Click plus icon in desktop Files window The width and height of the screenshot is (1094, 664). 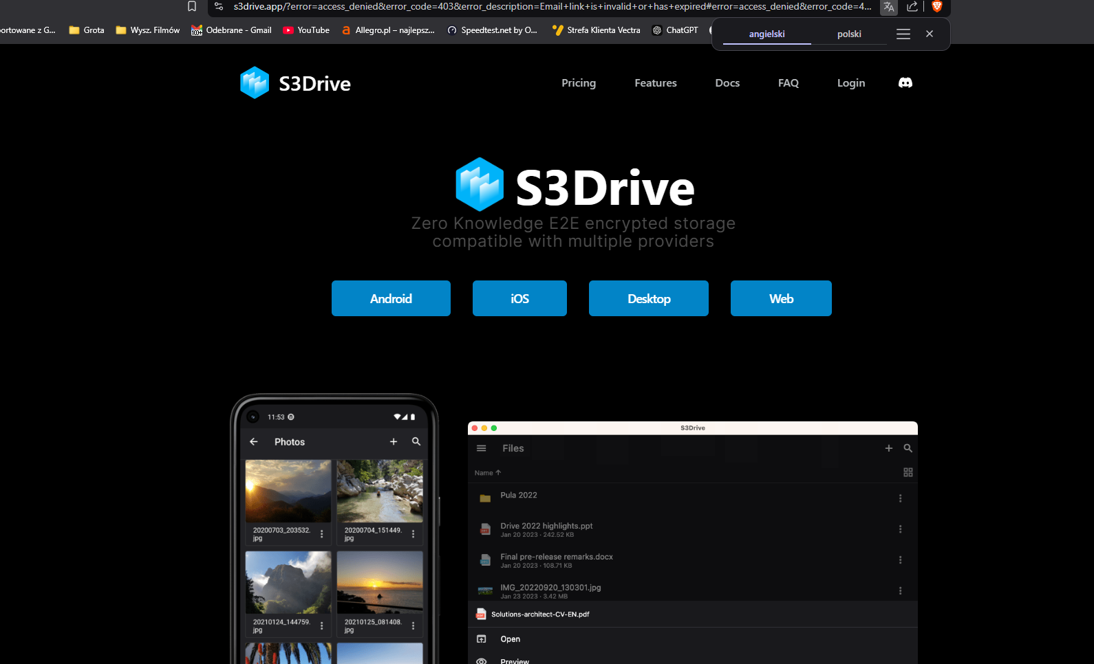889,448
